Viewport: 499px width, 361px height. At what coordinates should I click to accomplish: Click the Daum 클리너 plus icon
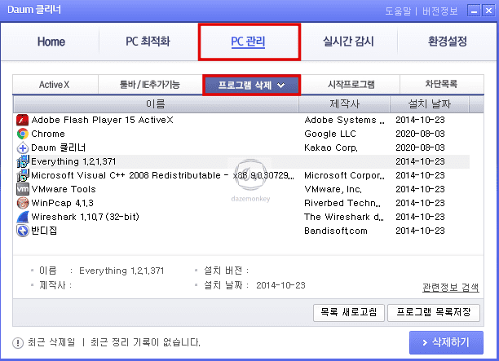click(x=22, y=147)
